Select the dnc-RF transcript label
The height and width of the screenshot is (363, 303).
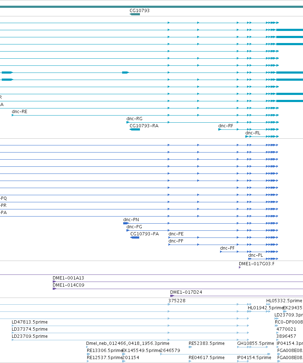(226, 126)
